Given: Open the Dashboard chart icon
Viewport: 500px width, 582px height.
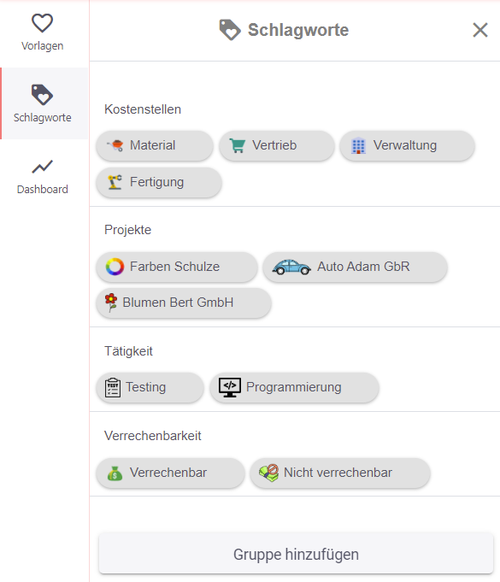Looking at the screenshot, I should click(42, 167).
